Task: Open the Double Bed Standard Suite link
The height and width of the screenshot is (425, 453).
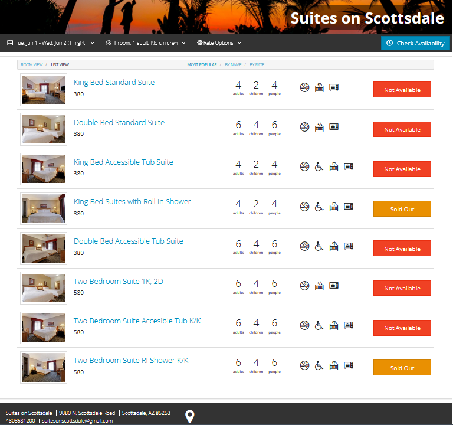Action: (x=119, y=123)
